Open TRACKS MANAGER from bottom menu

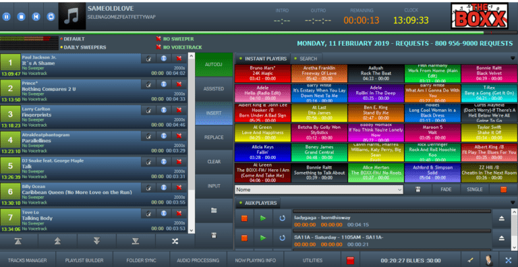[x=28, y=260]
